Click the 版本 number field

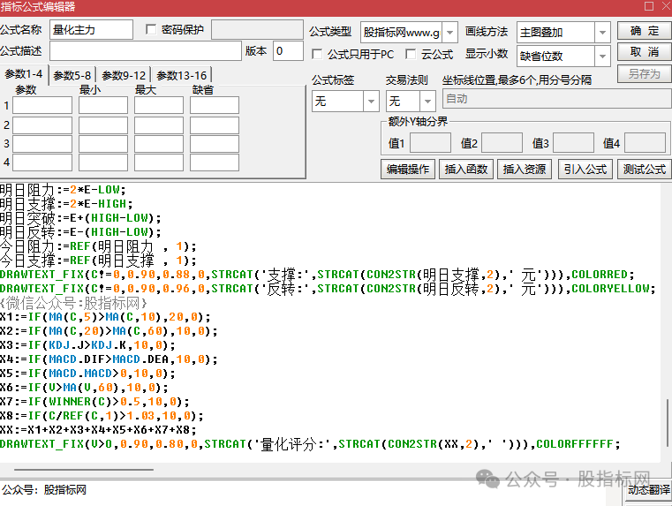pyautogui.click(x=288, y=51)
